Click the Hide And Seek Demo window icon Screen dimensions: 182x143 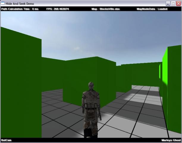[x=3, y=4]
